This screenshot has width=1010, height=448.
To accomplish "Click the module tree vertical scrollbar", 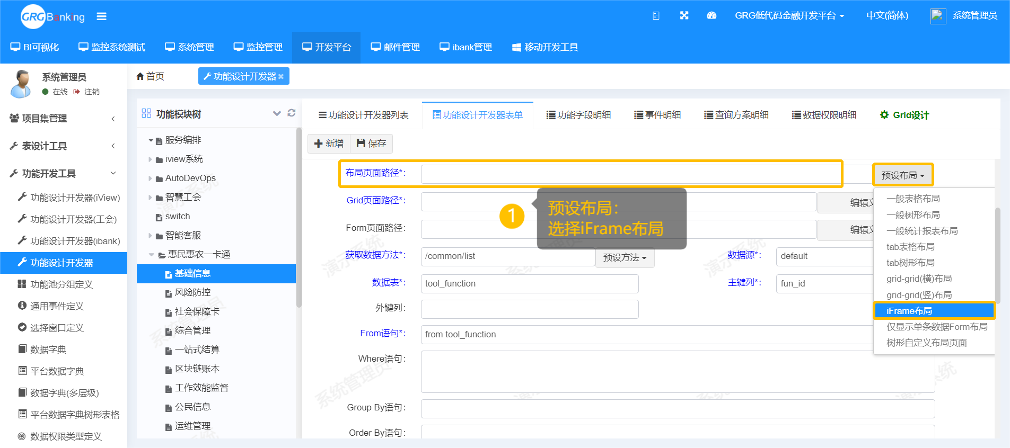I will (x=298, y=217).
